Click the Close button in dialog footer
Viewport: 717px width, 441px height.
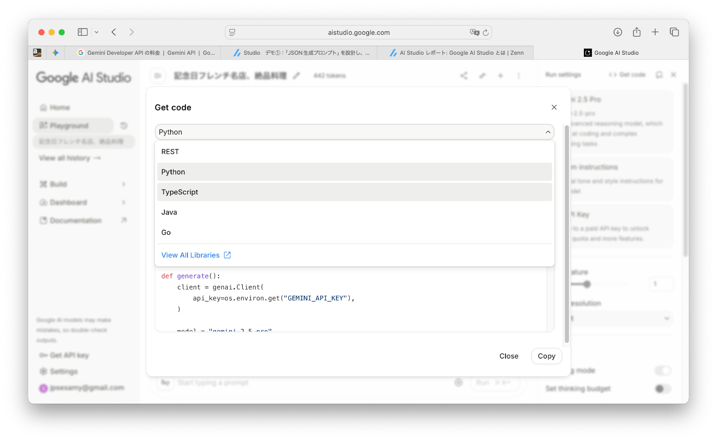(x=509, y=356)
